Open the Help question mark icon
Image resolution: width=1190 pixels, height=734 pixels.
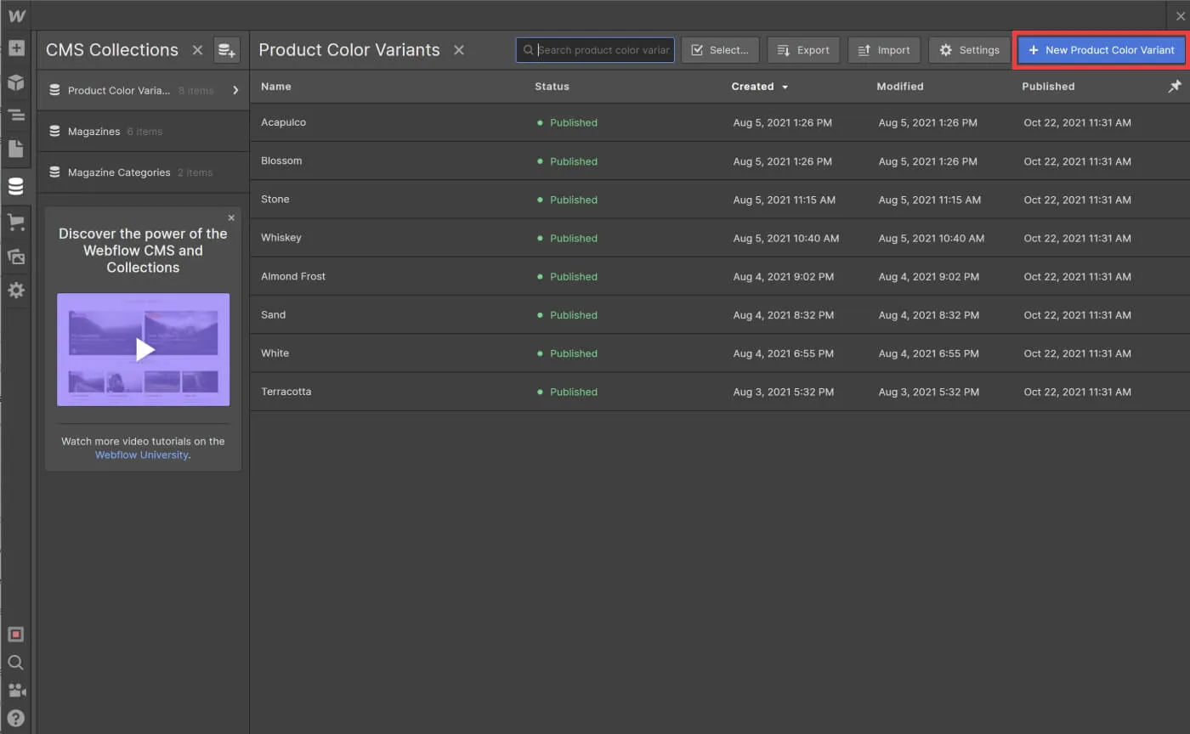(16, 718)
